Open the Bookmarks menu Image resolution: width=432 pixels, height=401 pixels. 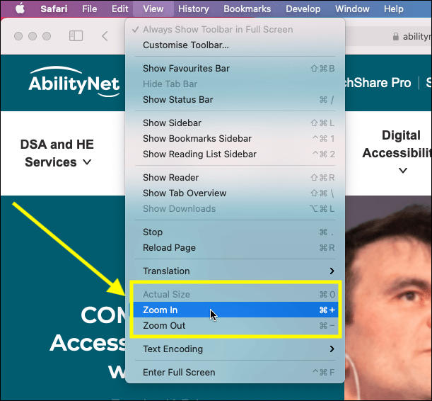[247, 9]
